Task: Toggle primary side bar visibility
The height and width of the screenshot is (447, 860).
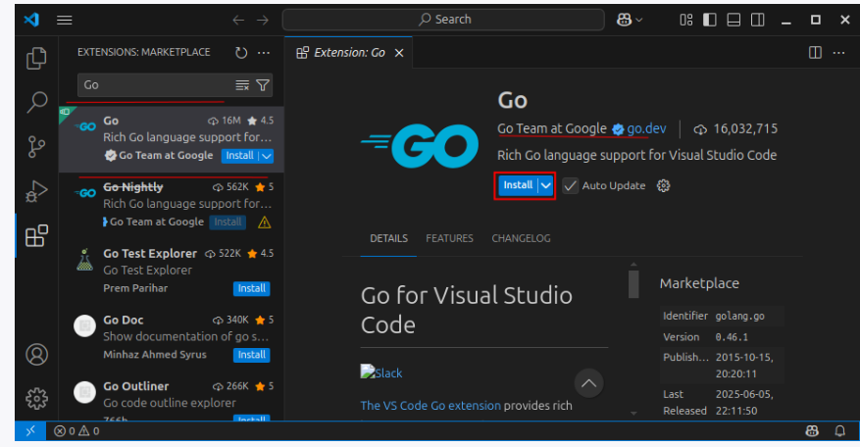Action: pos(710,20)
